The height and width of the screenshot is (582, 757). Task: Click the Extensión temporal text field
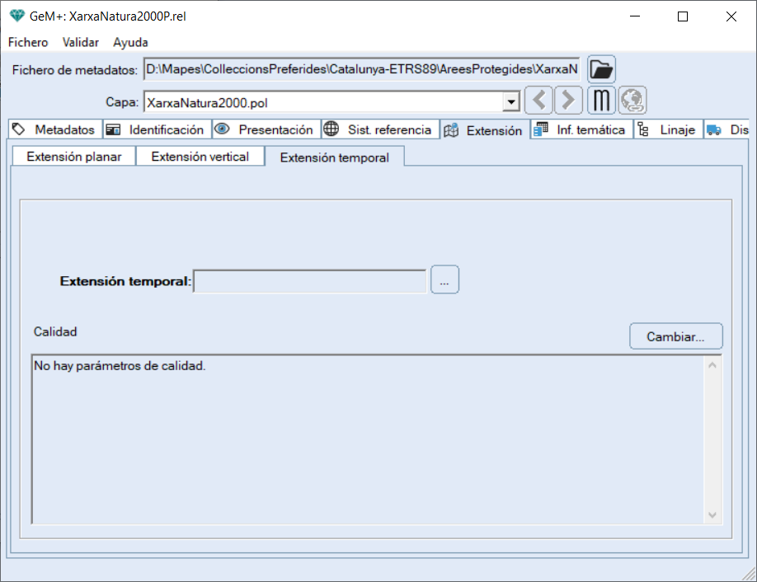pos(309,281)
